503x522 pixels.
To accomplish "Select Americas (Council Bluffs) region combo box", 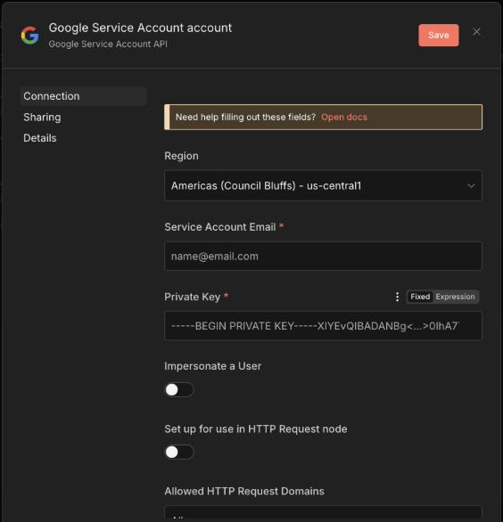I will point(323,186).
